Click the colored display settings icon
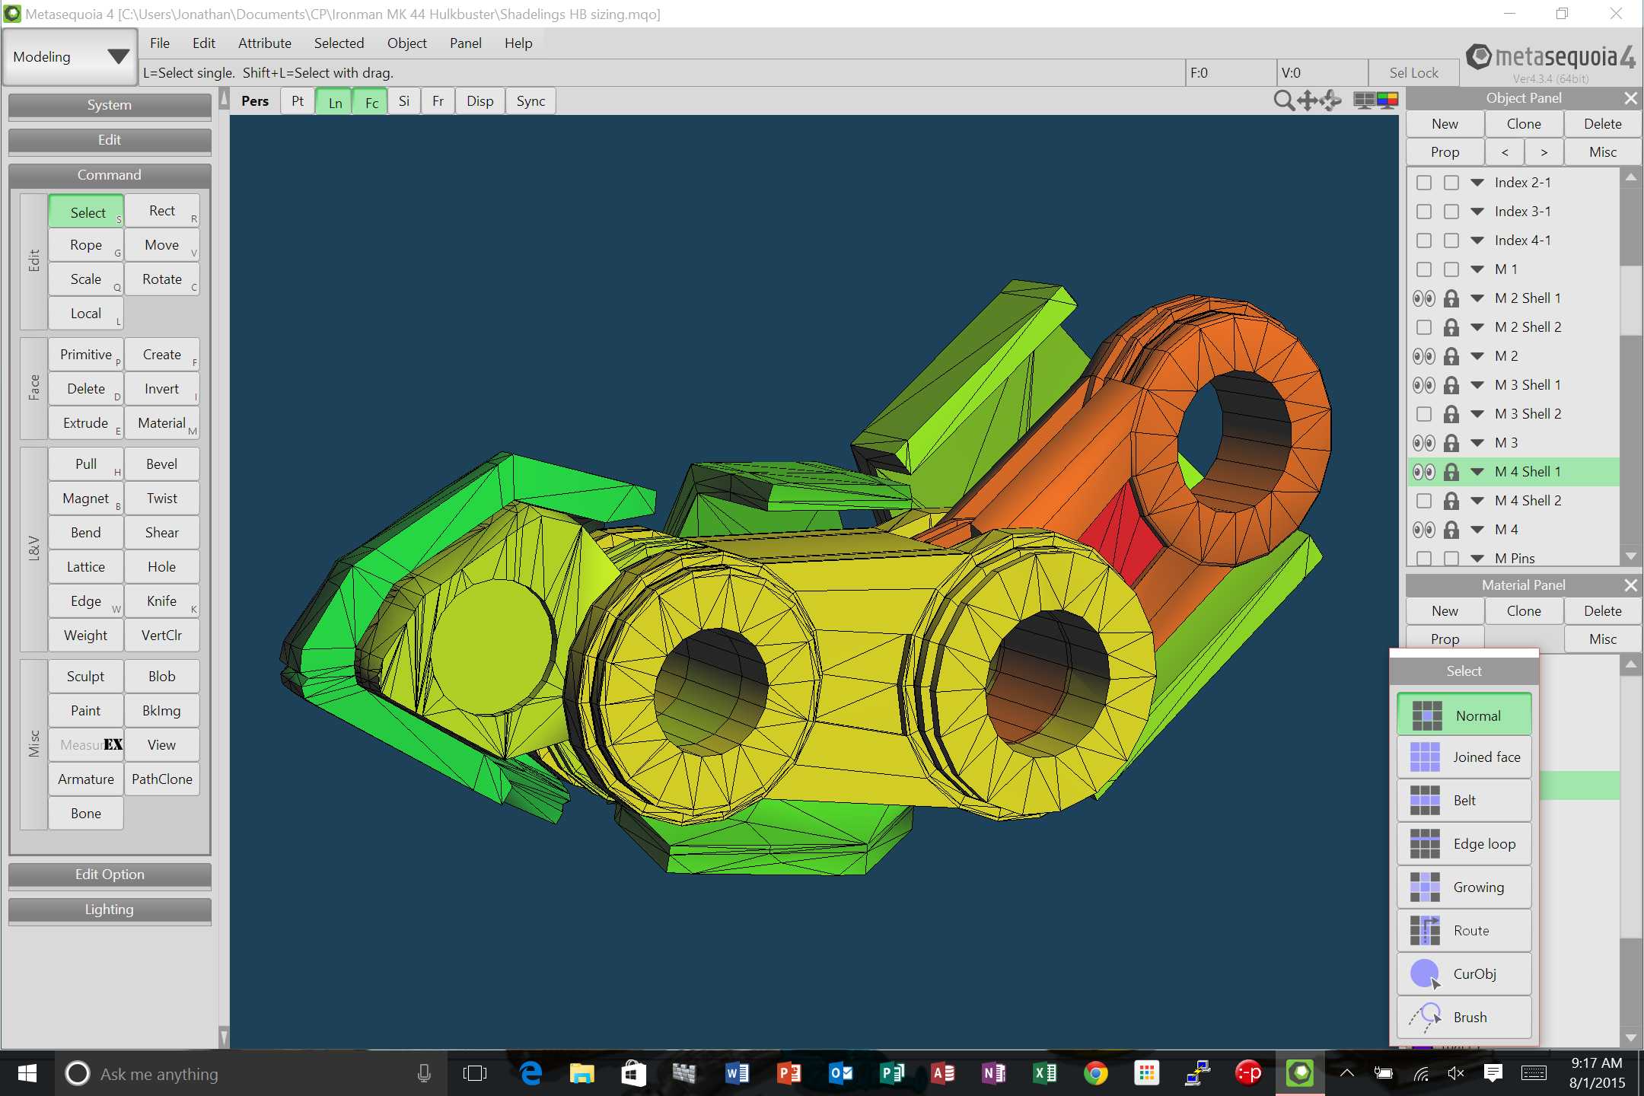 [1387, 100]
